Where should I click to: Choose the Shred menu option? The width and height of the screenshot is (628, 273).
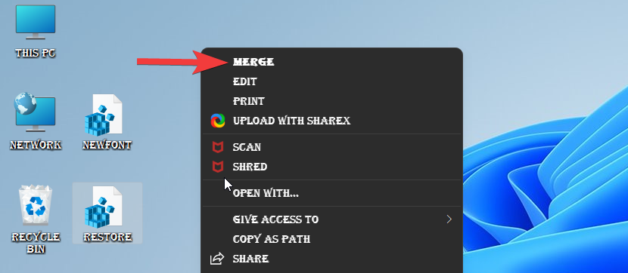pos(250,167)
